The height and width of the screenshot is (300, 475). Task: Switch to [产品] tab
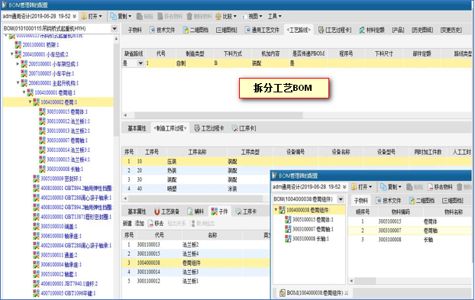coord(398,30)
